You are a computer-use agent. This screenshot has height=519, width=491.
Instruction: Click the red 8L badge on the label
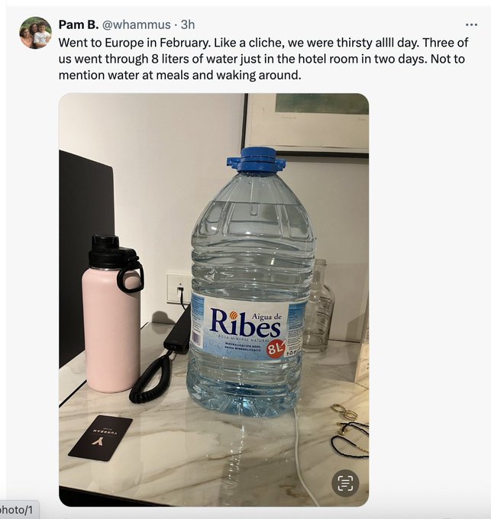click(x=276, y=348)
